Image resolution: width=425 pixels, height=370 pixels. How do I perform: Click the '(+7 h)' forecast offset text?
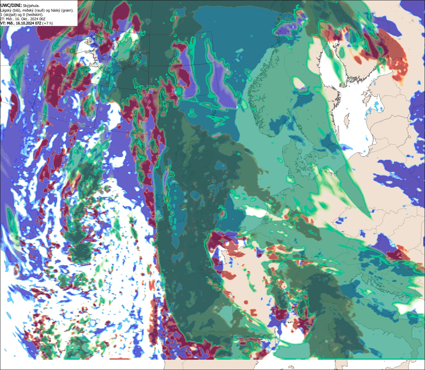pos(47,24)
